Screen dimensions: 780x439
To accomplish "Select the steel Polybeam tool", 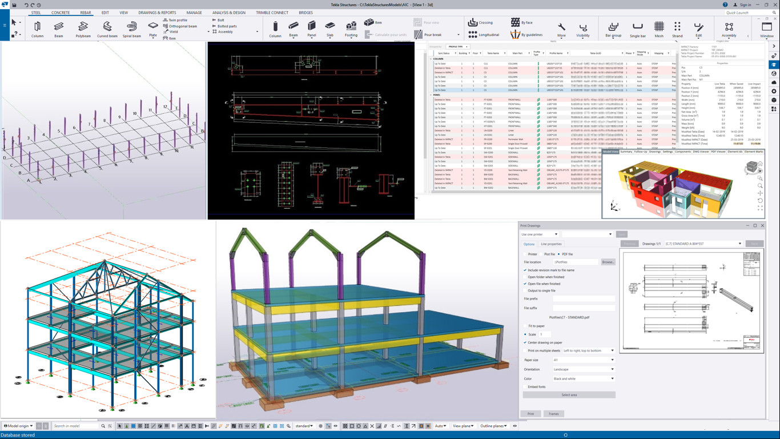I will coord(83,29).
